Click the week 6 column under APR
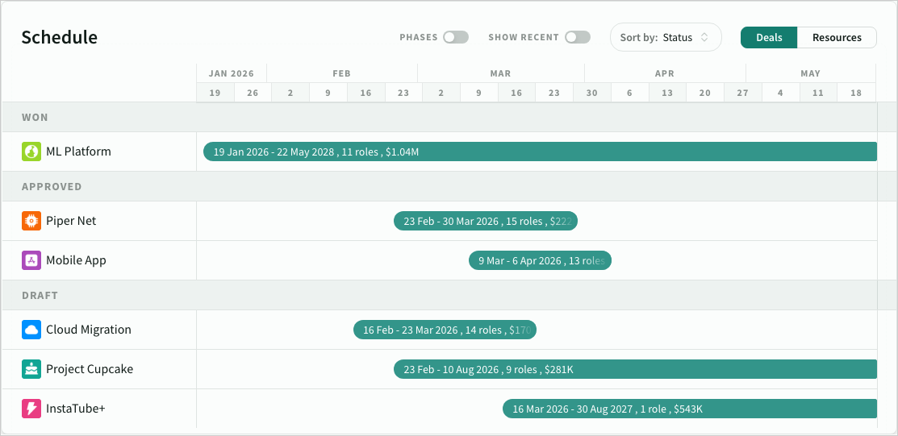898x436 pixels. (x=629, y=93)
